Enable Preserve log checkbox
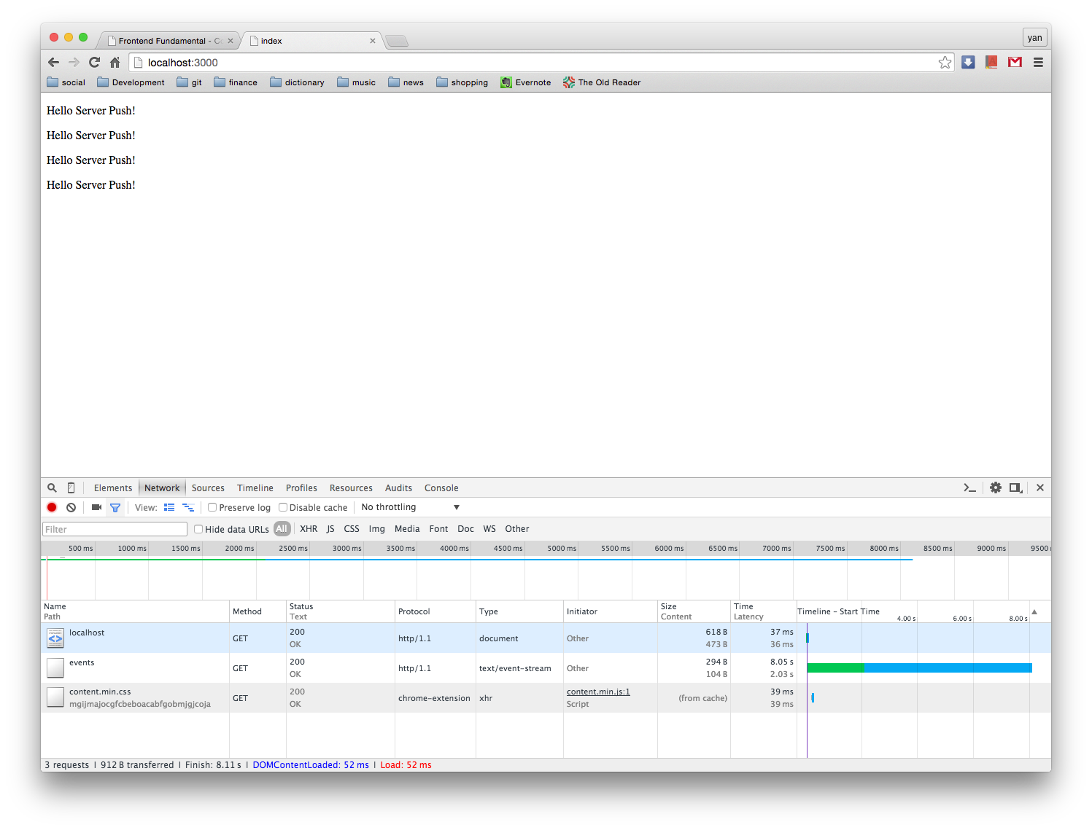The width and height of the screenshot is (1092, 830). click(x=212, y=507)
